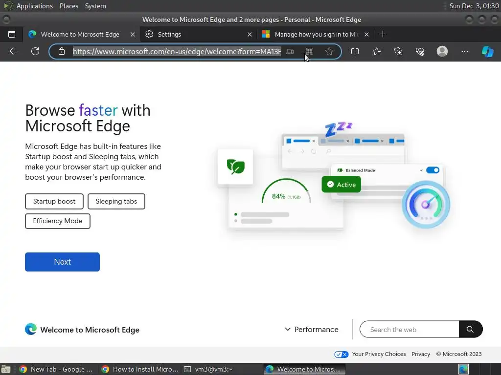This screenshot has height=375, width=501.
Task: Click the address bar URL
Action: click(177, 51)
